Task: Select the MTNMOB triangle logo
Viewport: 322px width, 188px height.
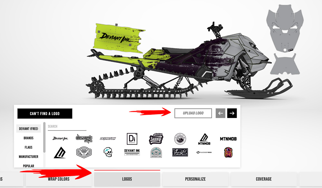Action: [x=204, y=139]
